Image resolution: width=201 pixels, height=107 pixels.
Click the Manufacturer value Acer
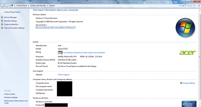59,45
